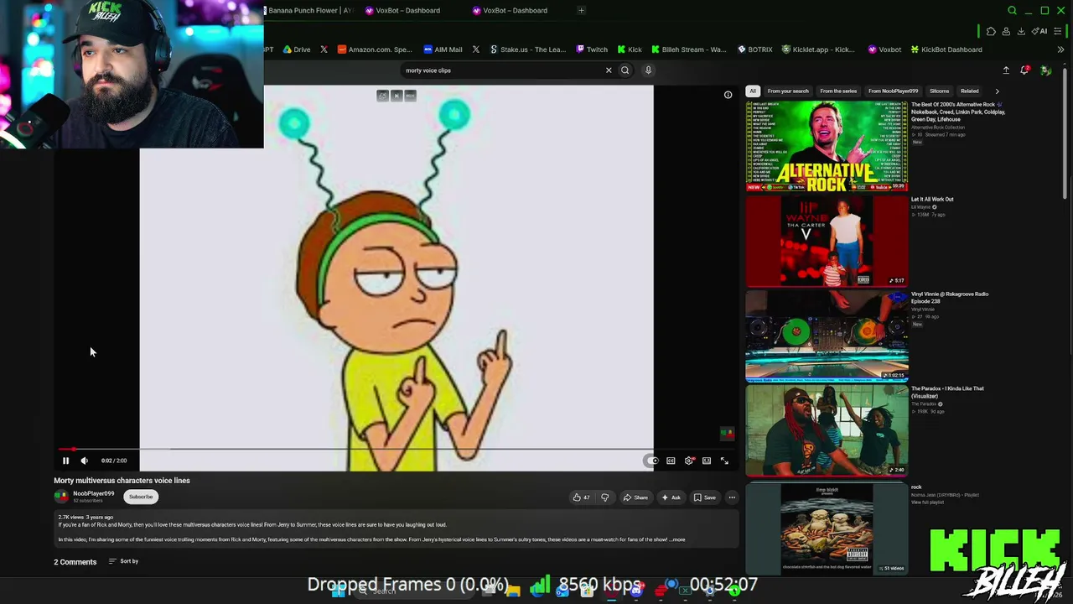Open the Kicklet.app bookmark

point(818,49)
